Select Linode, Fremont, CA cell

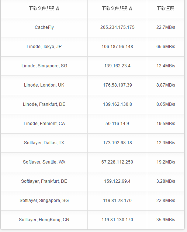click(44, 124)
